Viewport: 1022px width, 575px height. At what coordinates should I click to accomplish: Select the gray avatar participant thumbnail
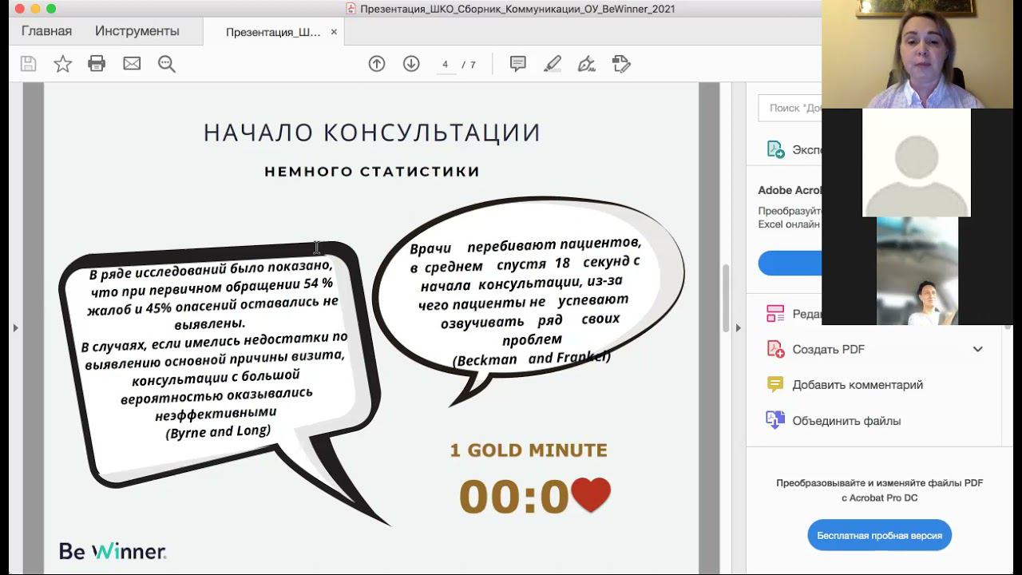click(x=917, y=163)
